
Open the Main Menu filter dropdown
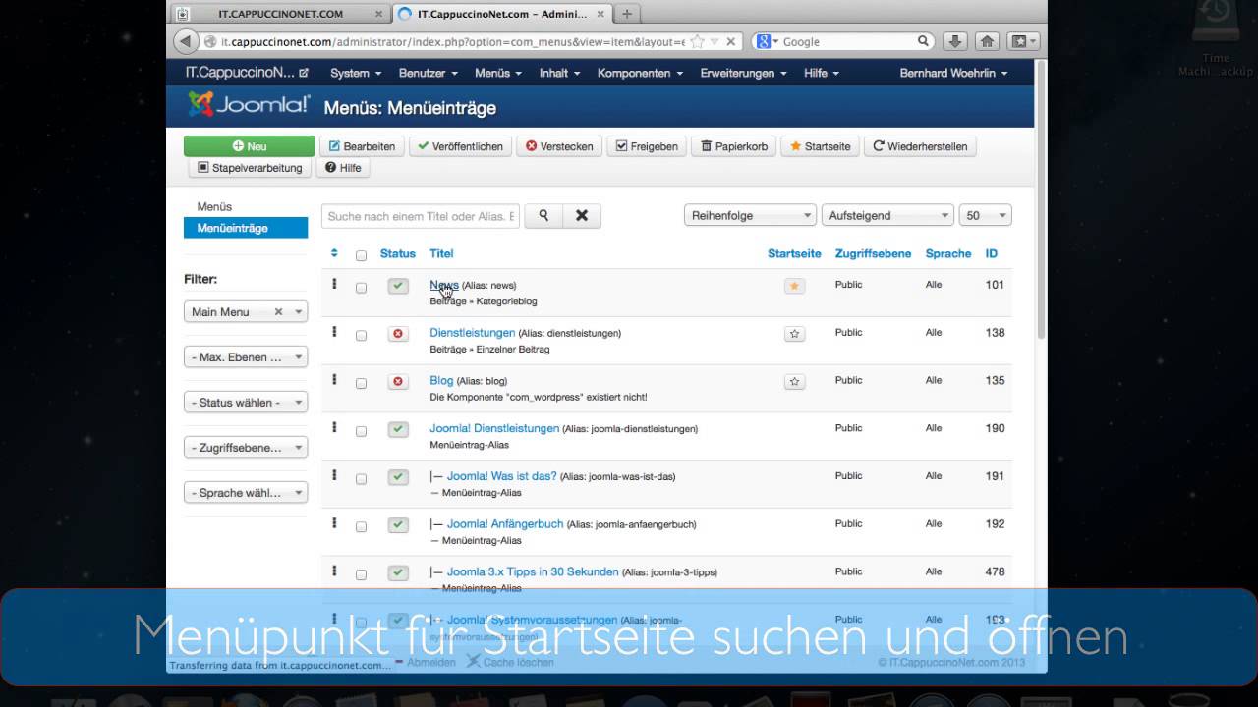[x=246, y=312]
